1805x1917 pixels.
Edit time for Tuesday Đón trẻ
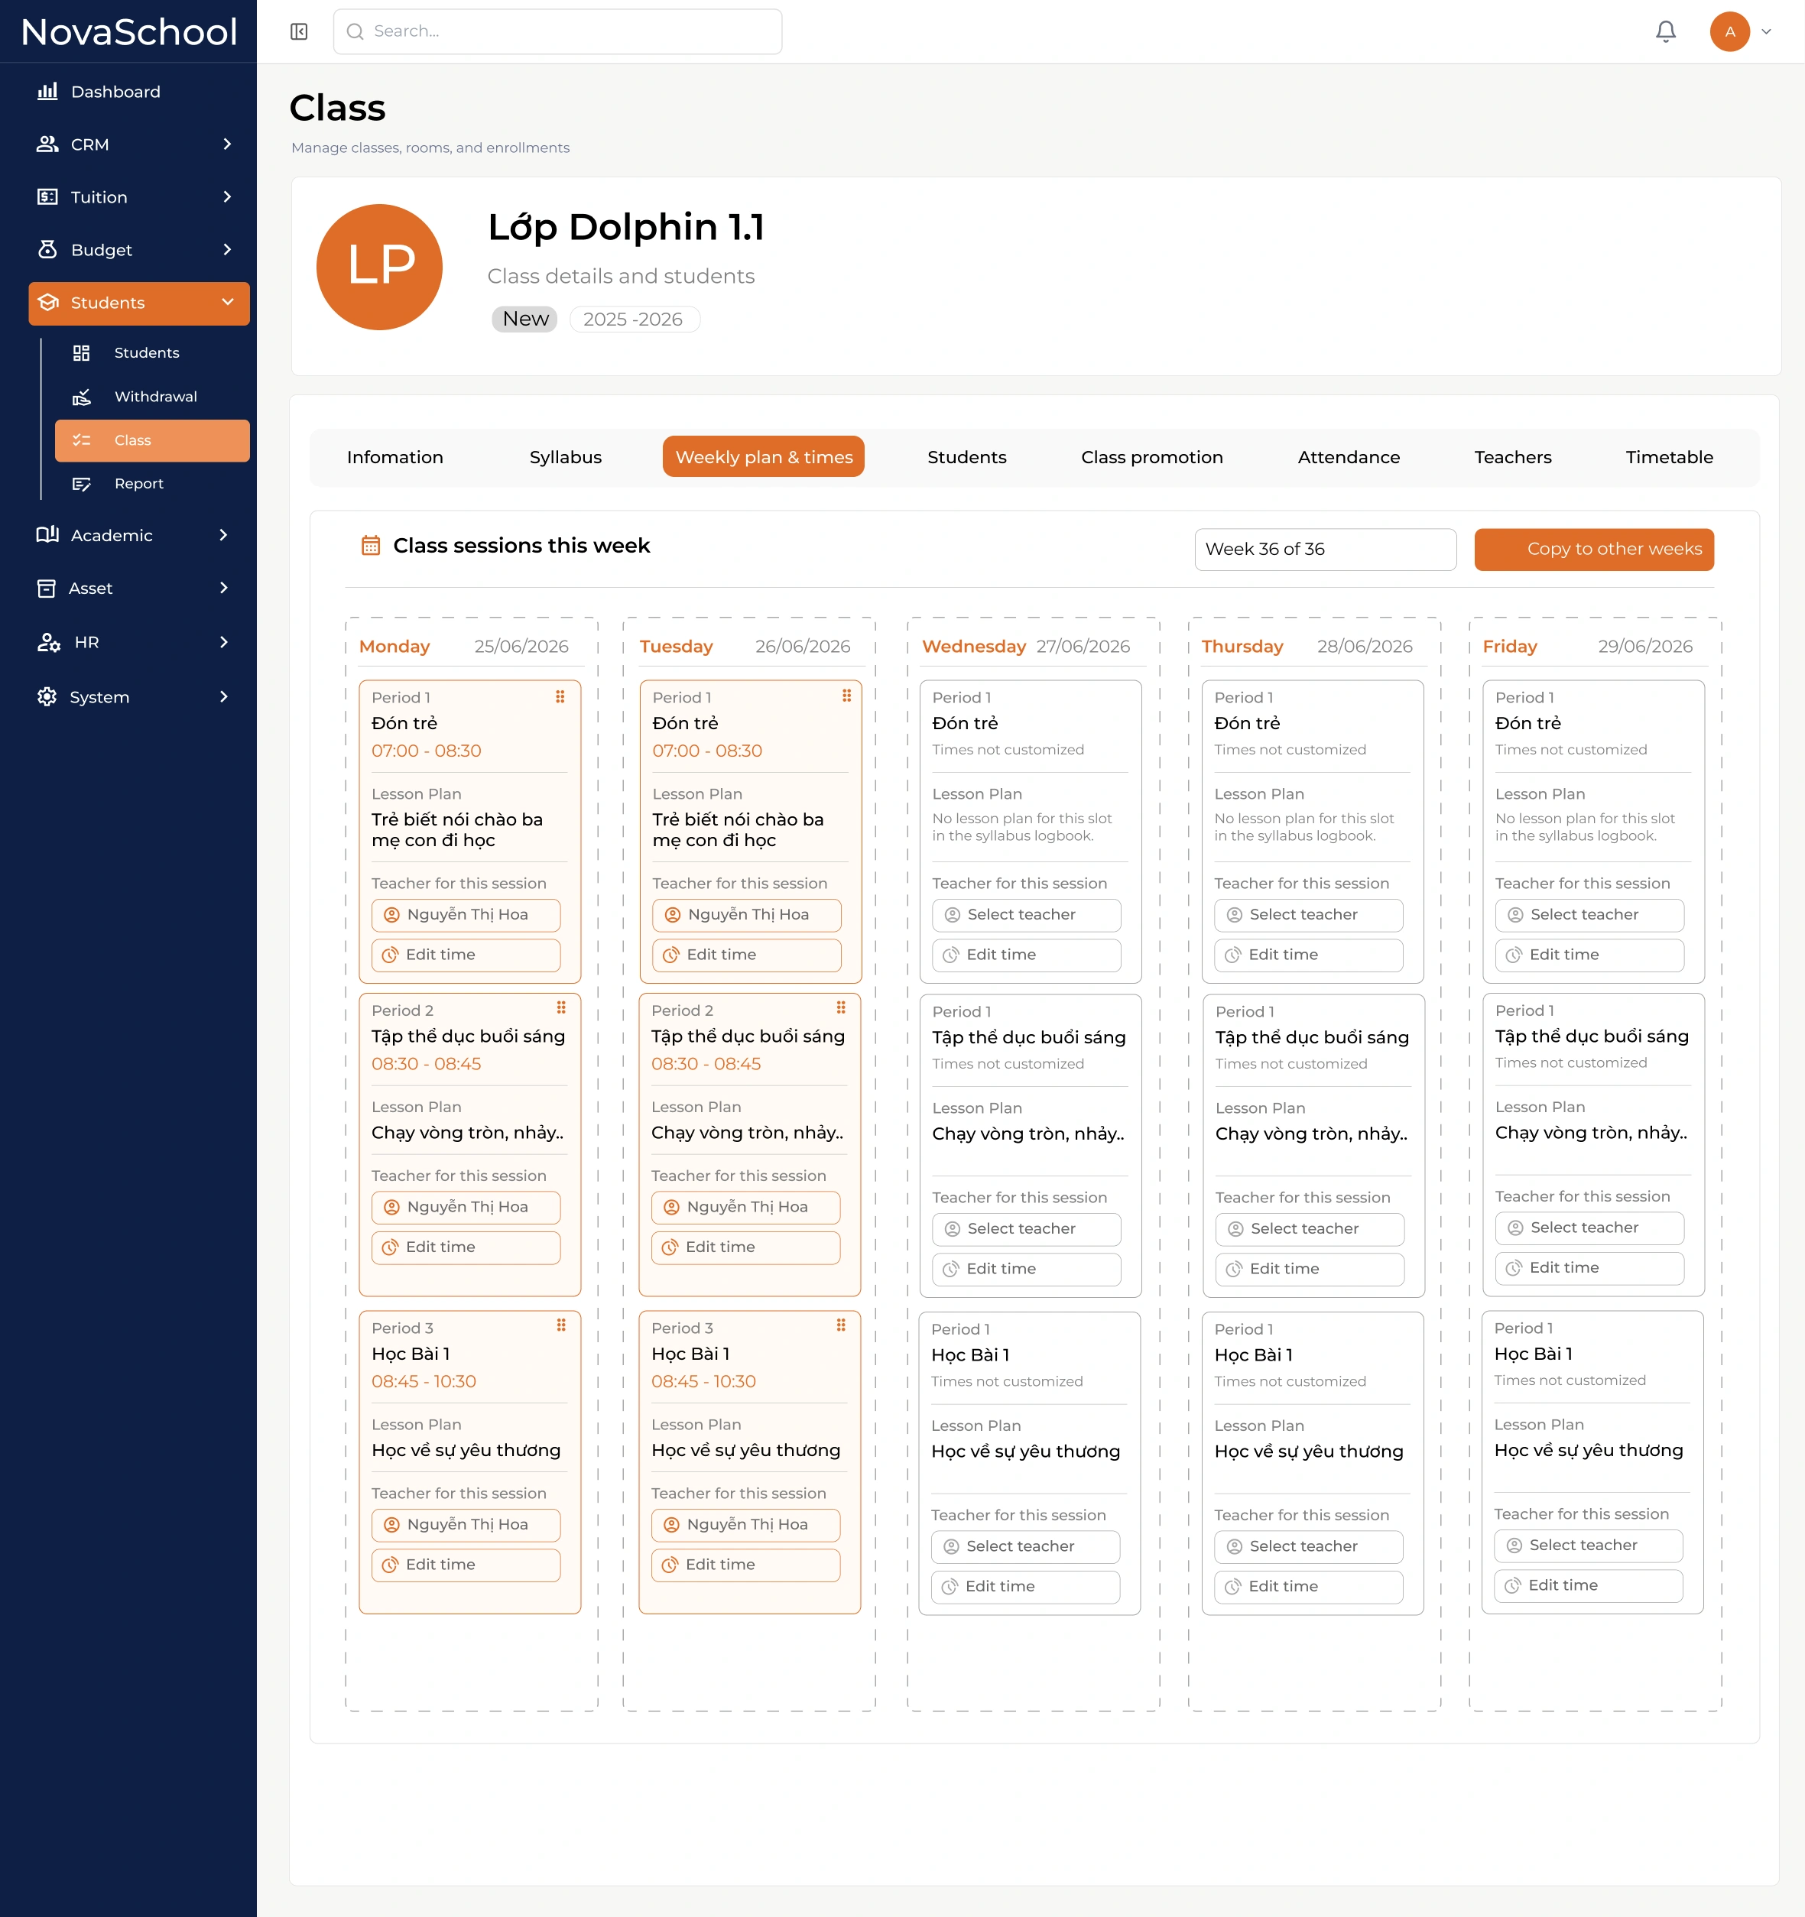pyautogui.click(x=745, y=955)
